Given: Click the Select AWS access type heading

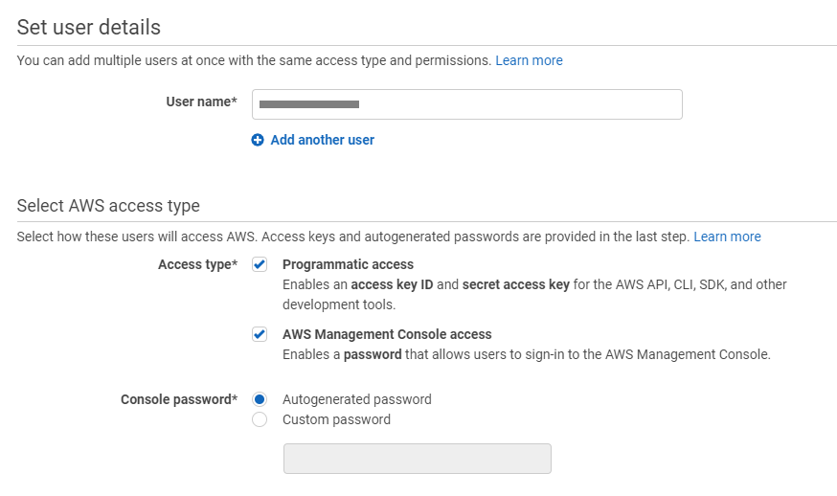Looking at the screenshot, I should click(x=108, y=206).
